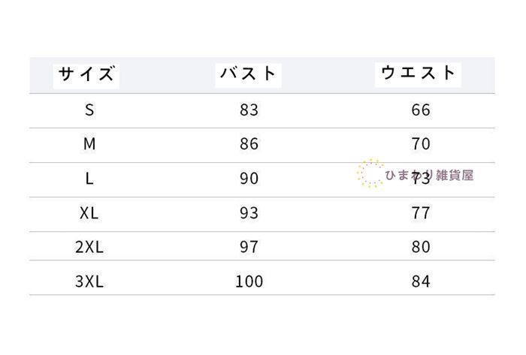Click bust value 83 for size S
526x355 pixels.
tap(249, 110)
